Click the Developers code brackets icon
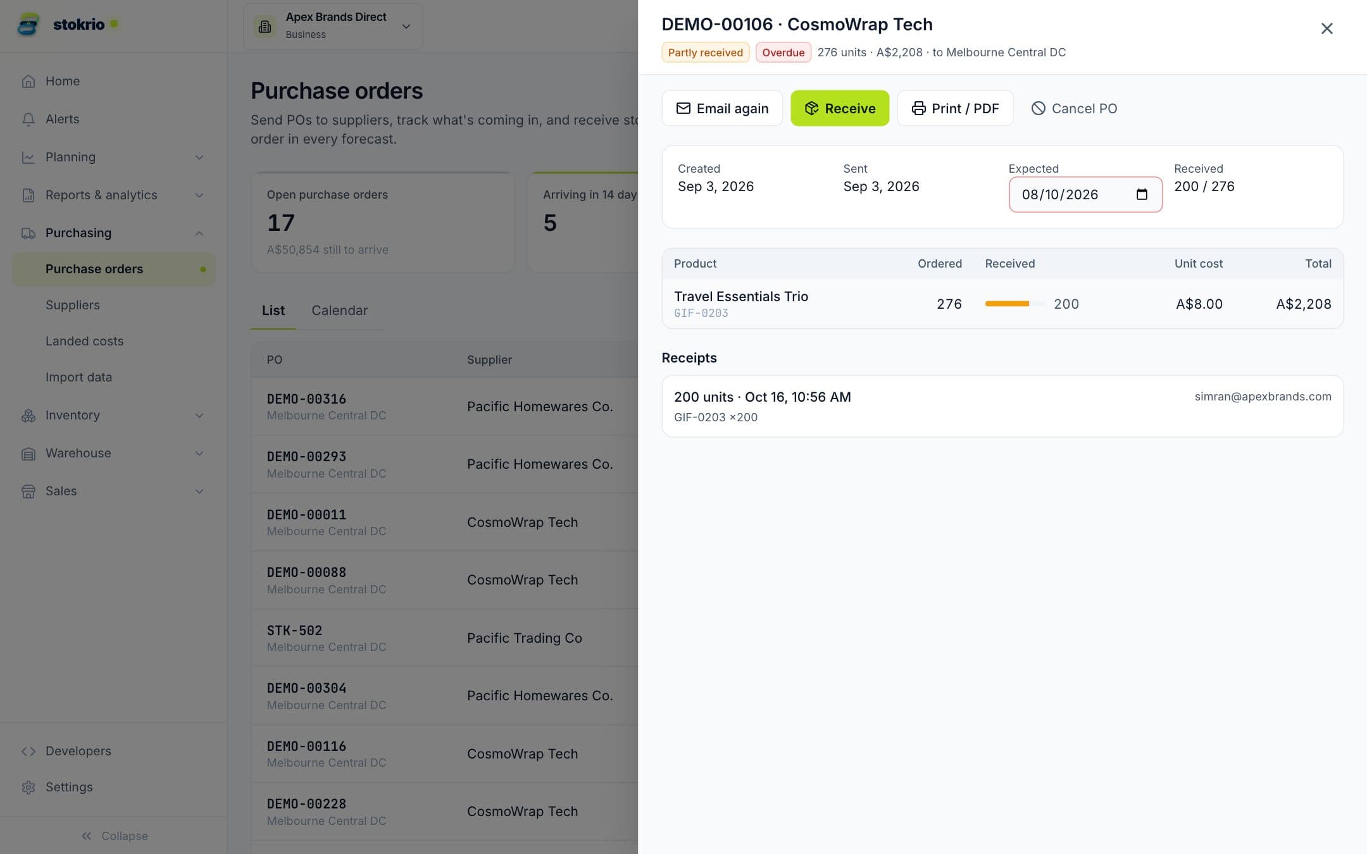Image resolution: width=1367 pixels, height=854 pixels. [28, 751]
